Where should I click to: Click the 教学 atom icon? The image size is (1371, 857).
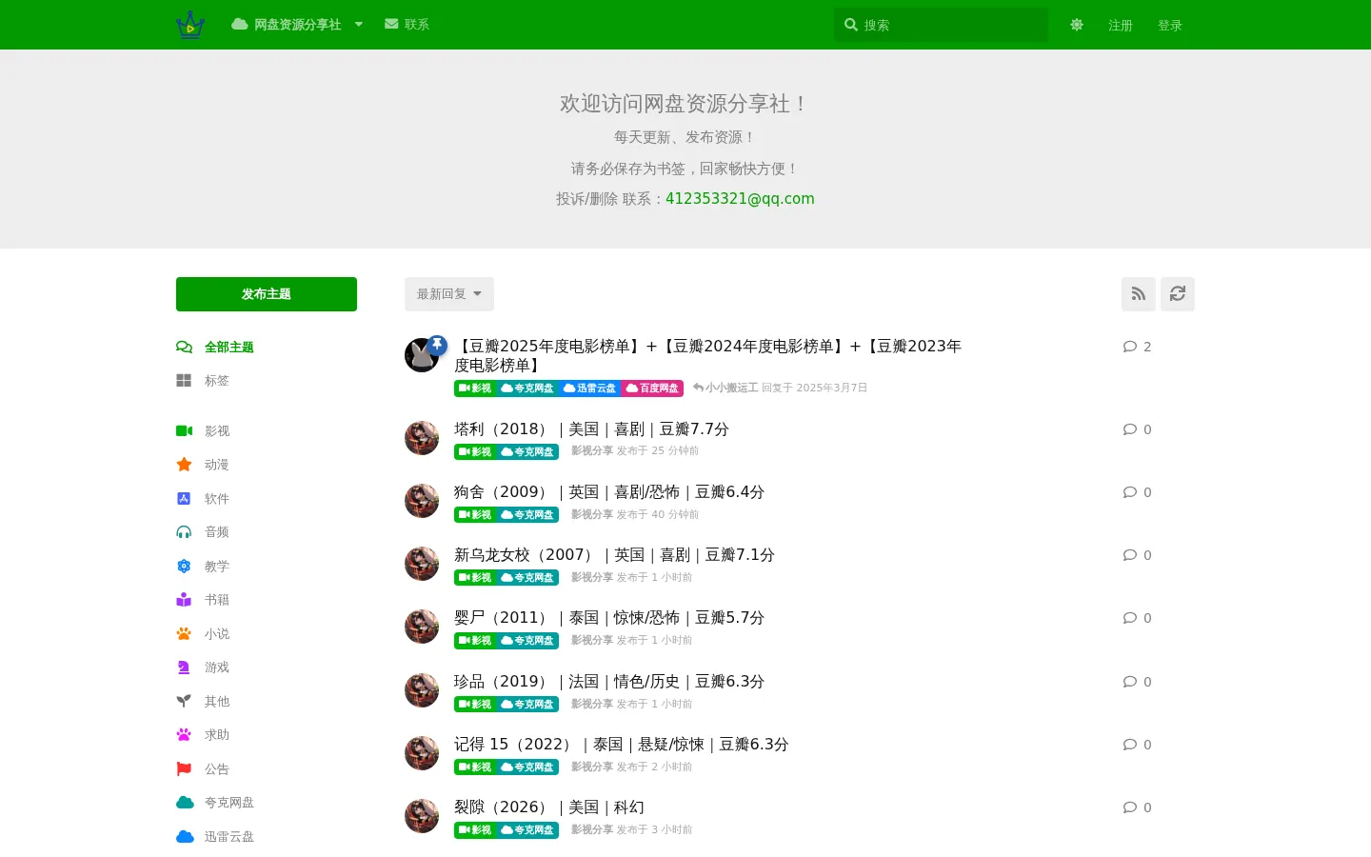(185, 567)
